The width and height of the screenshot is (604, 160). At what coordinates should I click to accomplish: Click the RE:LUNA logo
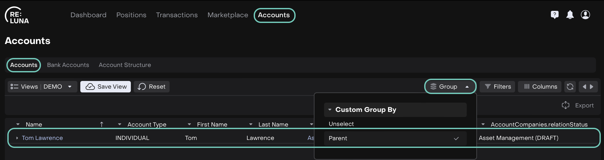[17, 16]
